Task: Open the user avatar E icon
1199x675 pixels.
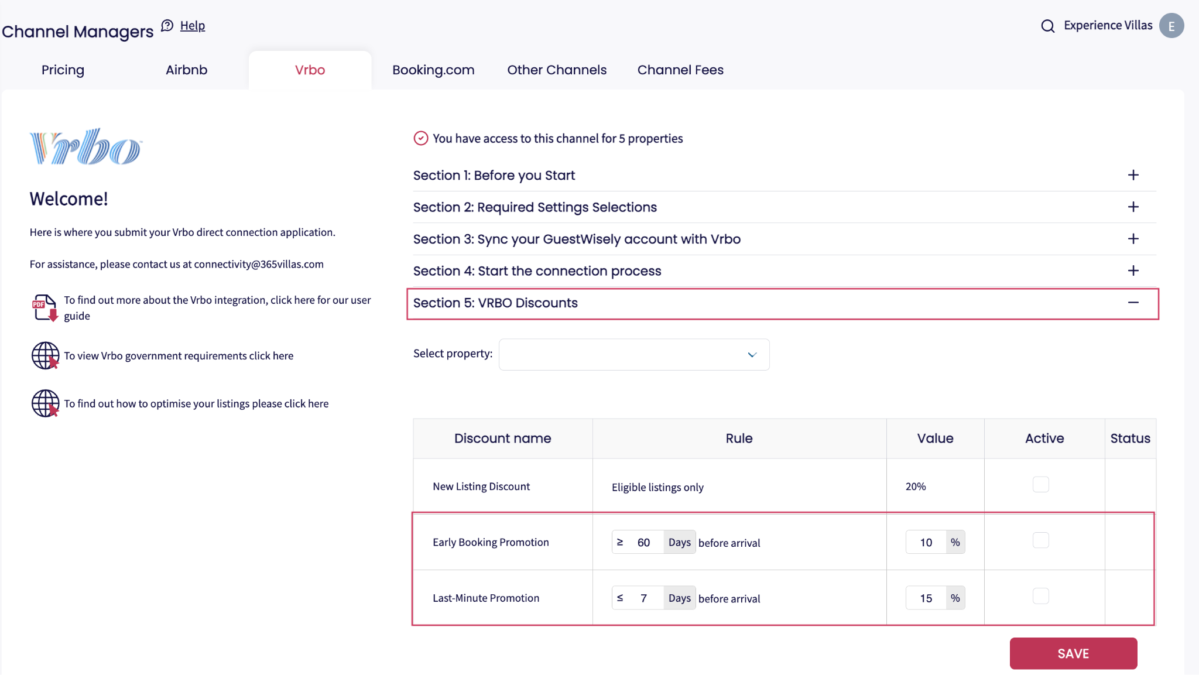Action: (x=1171, y=26)
